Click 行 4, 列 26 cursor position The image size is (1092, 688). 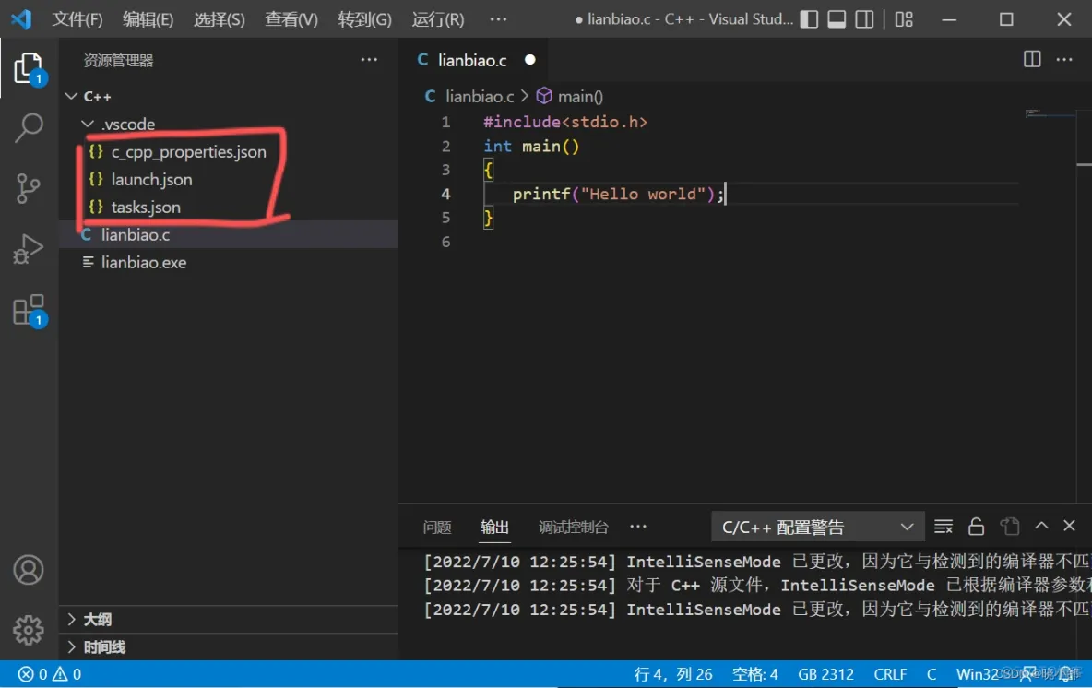click(x=672, y=674)
